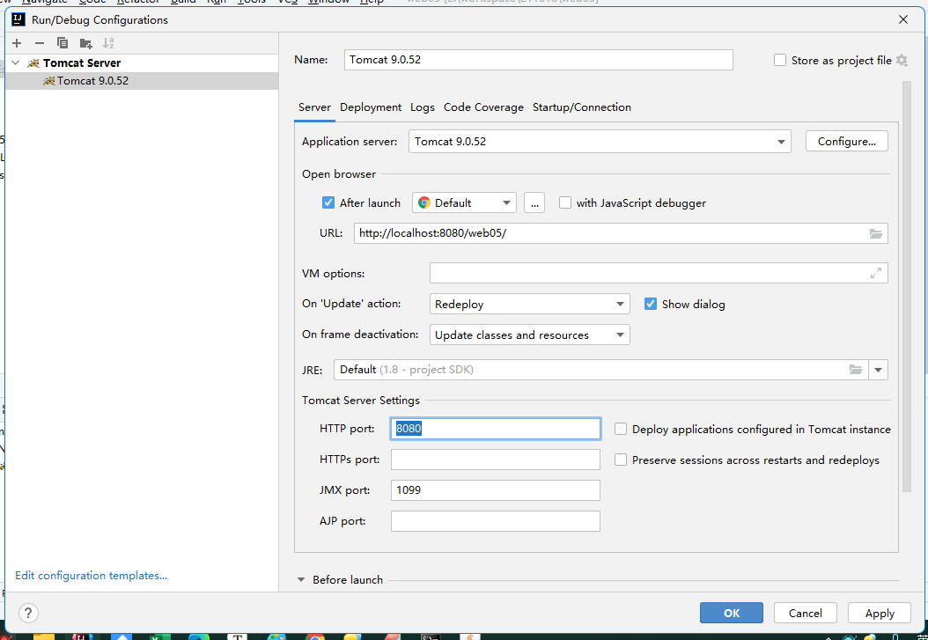Sort configurations alphabetically

pos(108,43)
